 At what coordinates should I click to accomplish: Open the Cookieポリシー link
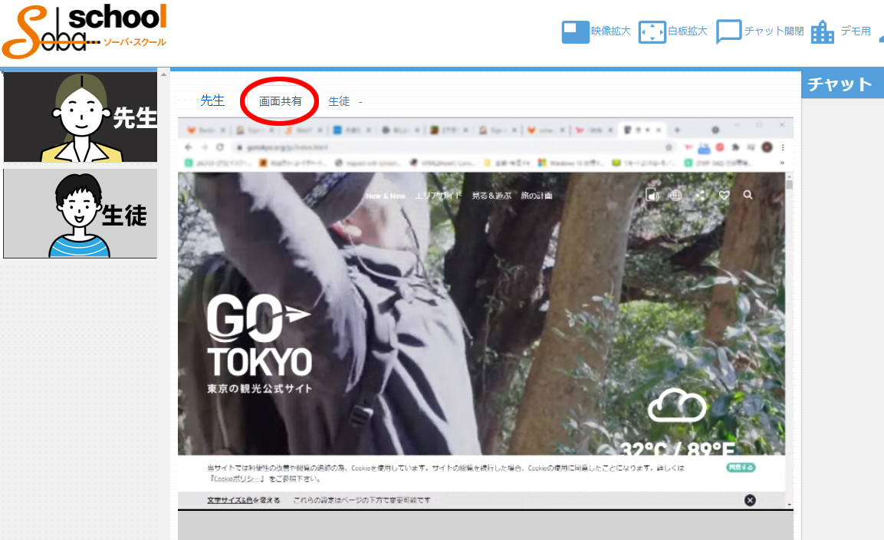pyautogui.click(x=238, y=479)
